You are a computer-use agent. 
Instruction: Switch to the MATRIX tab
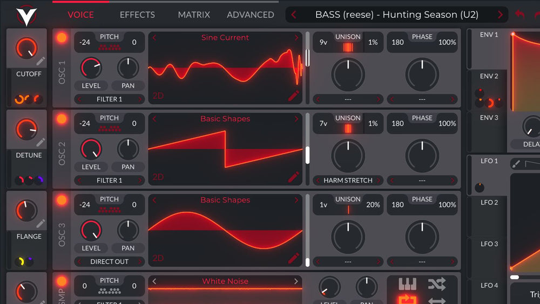(194, 15)
